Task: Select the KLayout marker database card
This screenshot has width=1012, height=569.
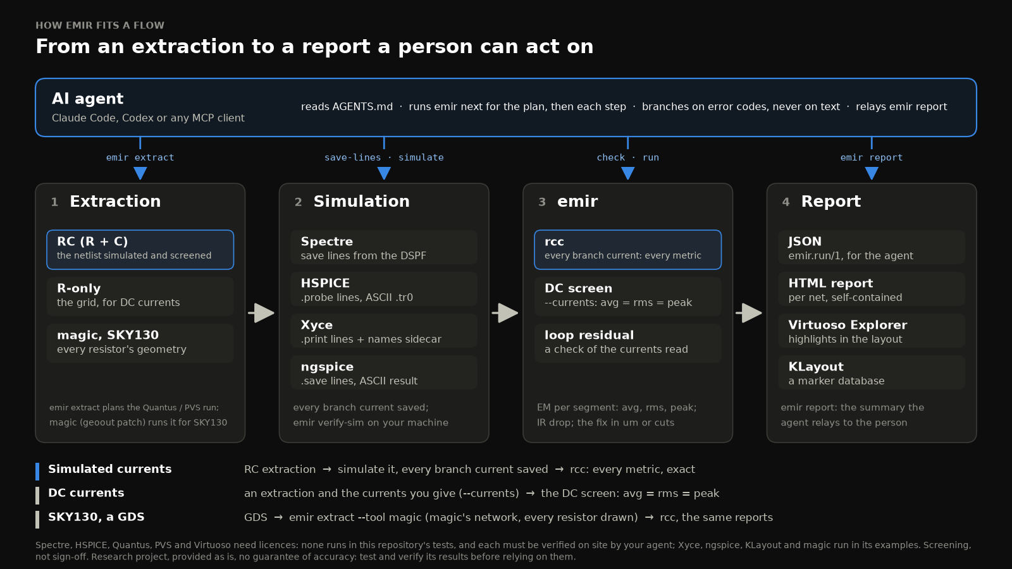Action: point(872,372)
